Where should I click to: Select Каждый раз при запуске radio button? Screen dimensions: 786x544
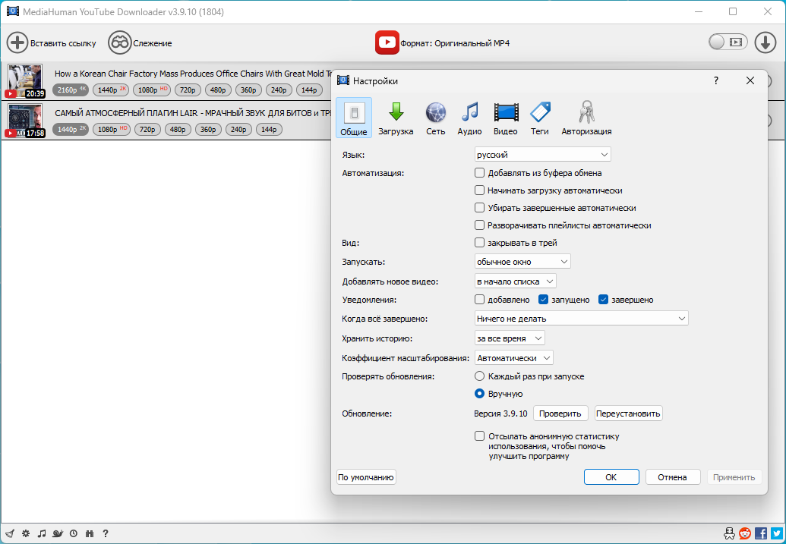pos(480,376)
